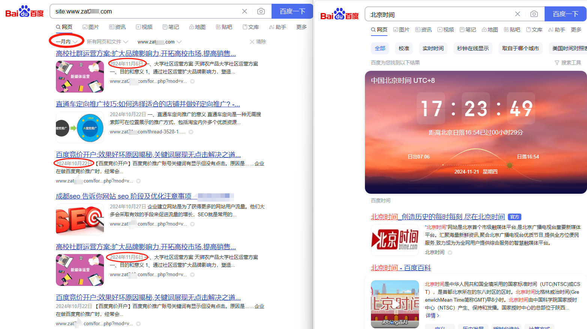Click 百度一下 search button in right window
This screenshot has height=329, width=587.
[565, 14]
